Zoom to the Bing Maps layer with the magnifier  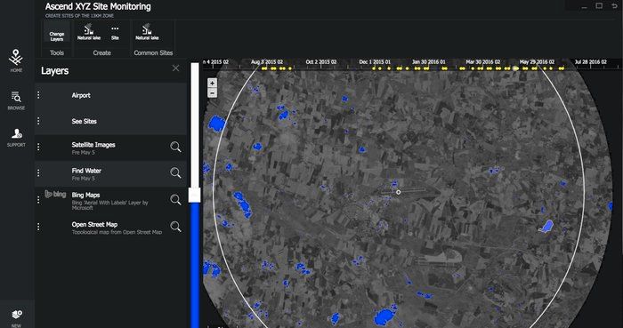(x=175, y=199)
